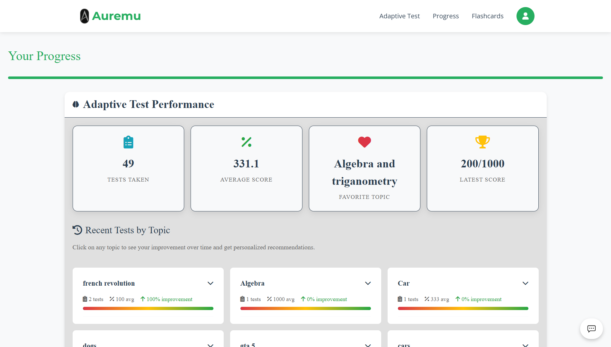Click the '100% improvement' text
This screenshot has width=611, height=347.
[x=169, y=299]
